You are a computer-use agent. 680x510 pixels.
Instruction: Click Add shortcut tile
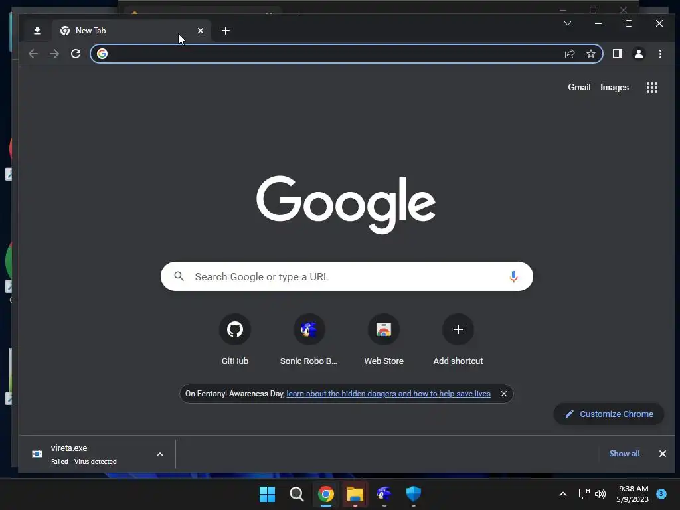click(458, 339)
